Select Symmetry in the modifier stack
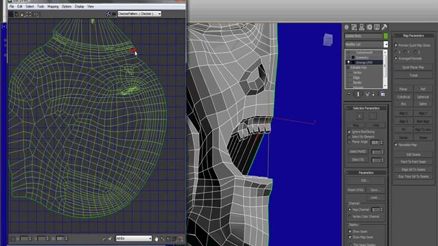Image resolution: width=438 pixels, height=246 pixels. [x=362, y=57]
